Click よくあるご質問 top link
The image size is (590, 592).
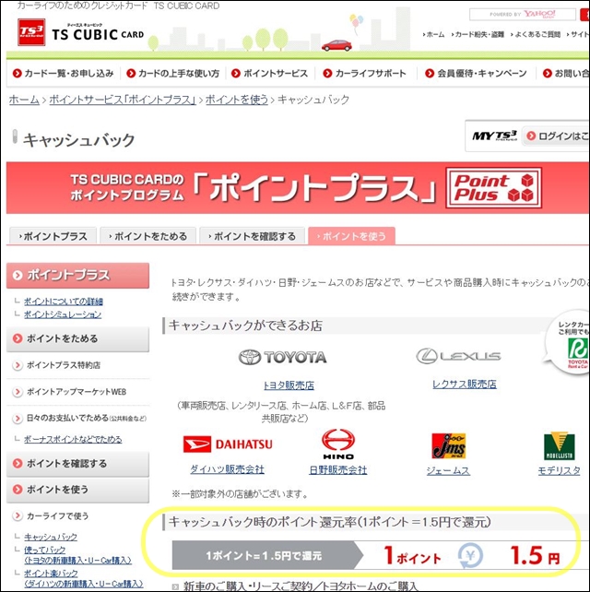pos(536,34)
